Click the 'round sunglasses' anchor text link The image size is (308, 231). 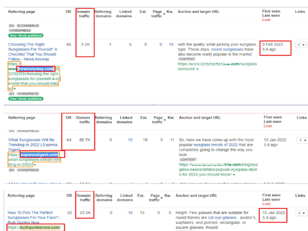(227, 49)
